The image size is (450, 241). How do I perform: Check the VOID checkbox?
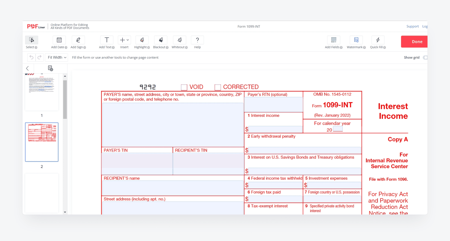(x=184, y=87)
